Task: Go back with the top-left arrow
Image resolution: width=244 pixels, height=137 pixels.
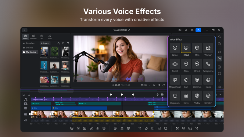Action: point(25,30)
